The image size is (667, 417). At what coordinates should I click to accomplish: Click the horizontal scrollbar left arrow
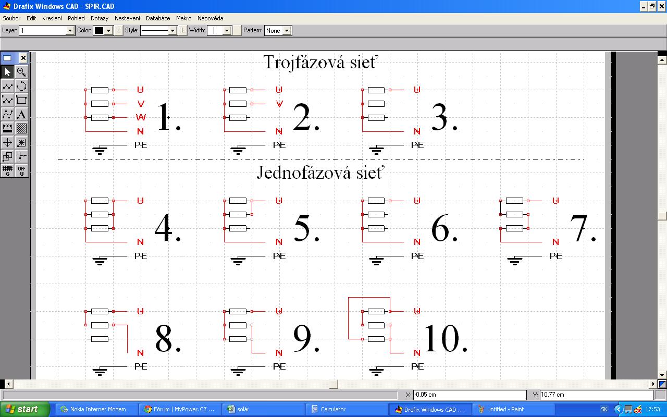(8, 384)
